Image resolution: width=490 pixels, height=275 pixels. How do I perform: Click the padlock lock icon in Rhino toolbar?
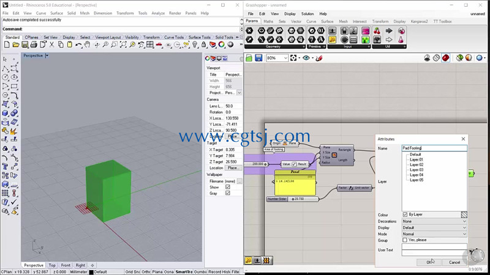tap(204, 45)
